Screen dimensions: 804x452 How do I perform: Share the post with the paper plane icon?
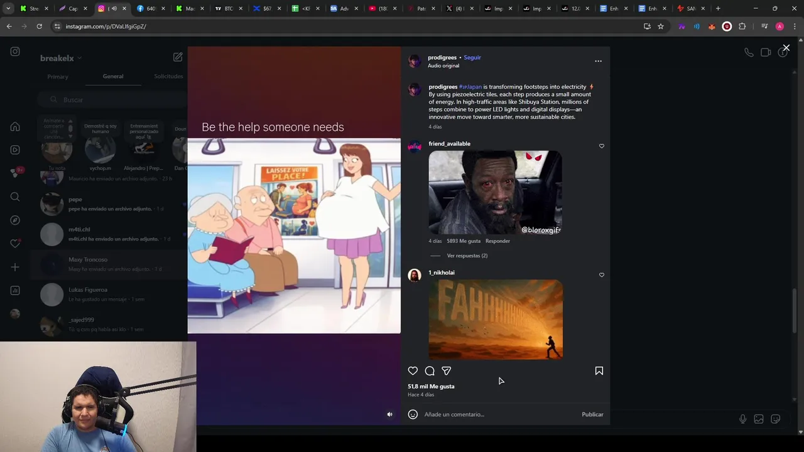pos(447,371)
